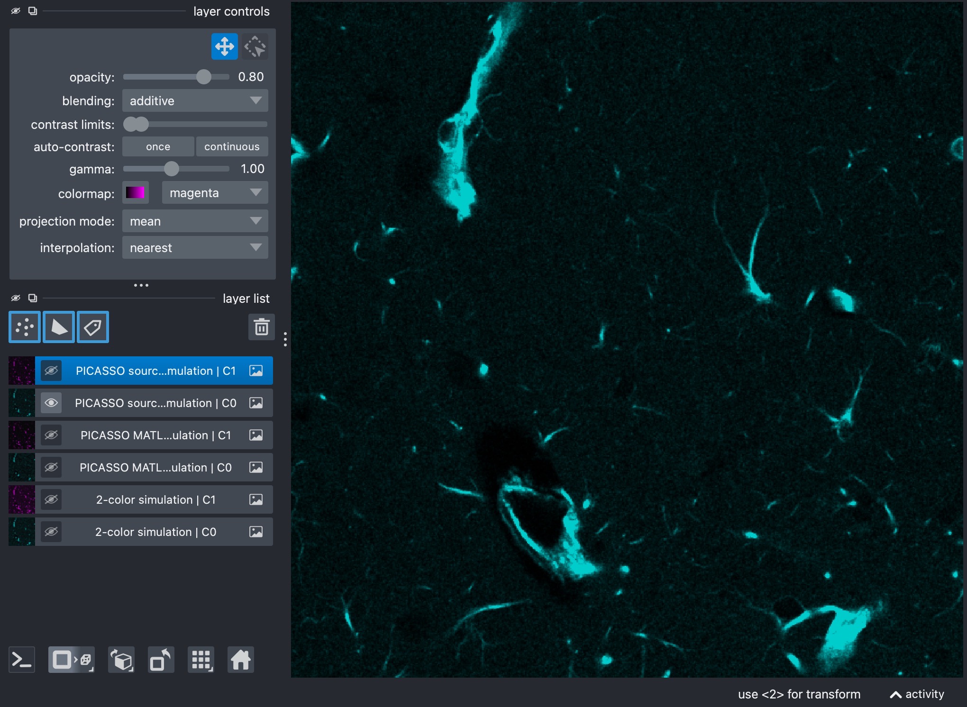
Task: Create a new labels layer
Action: pyautogui.click(x=93, y=327)
